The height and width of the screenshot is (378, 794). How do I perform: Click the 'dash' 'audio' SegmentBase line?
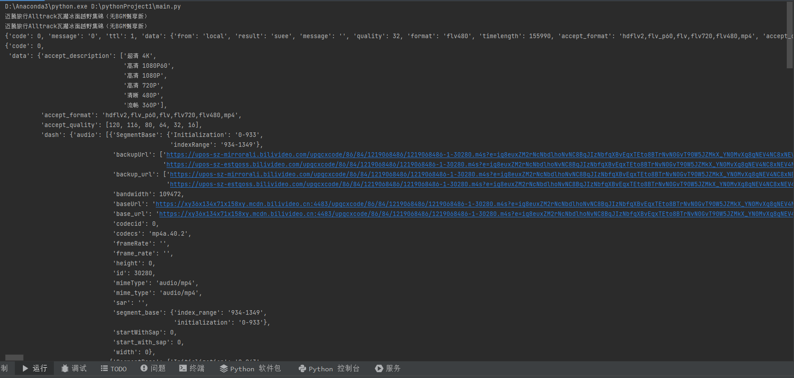pyautogui.click(x=152, y=135)
